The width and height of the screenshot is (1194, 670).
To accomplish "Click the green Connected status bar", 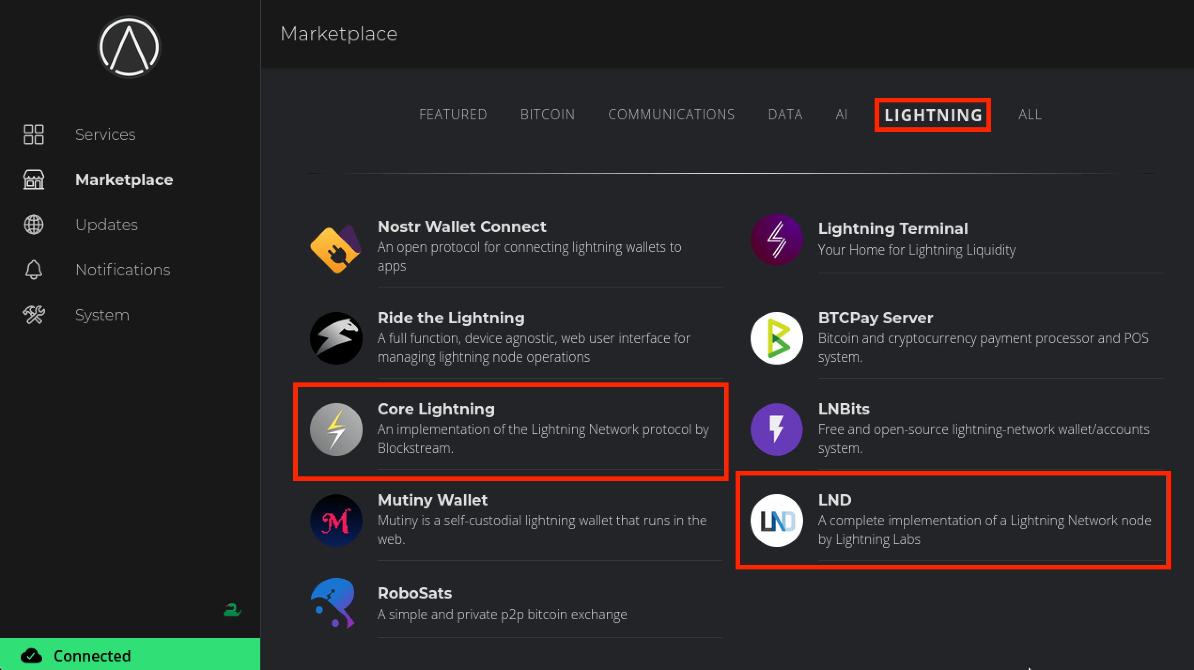I will [130, 655].
